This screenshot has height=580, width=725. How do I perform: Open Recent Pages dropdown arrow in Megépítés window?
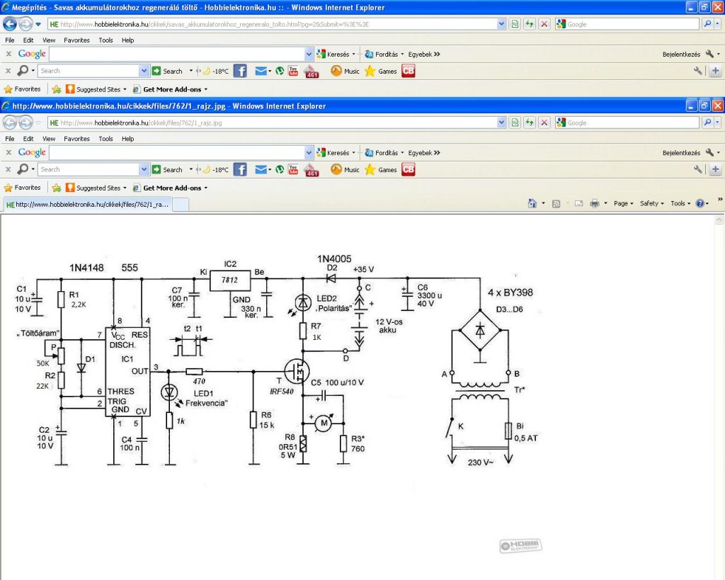point(38,24)
